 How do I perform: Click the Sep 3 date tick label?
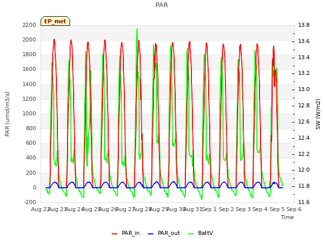point(243,209)
